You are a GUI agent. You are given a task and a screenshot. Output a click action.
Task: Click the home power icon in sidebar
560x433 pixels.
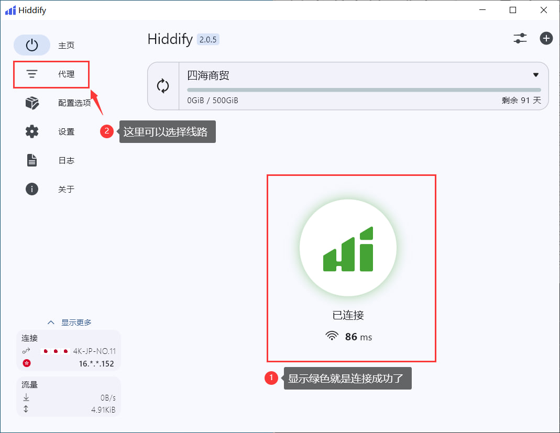pos(32,46)
